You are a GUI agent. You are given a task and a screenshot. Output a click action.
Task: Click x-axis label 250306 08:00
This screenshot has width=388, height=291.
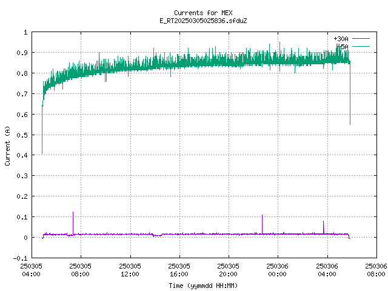tap(376, 270)
